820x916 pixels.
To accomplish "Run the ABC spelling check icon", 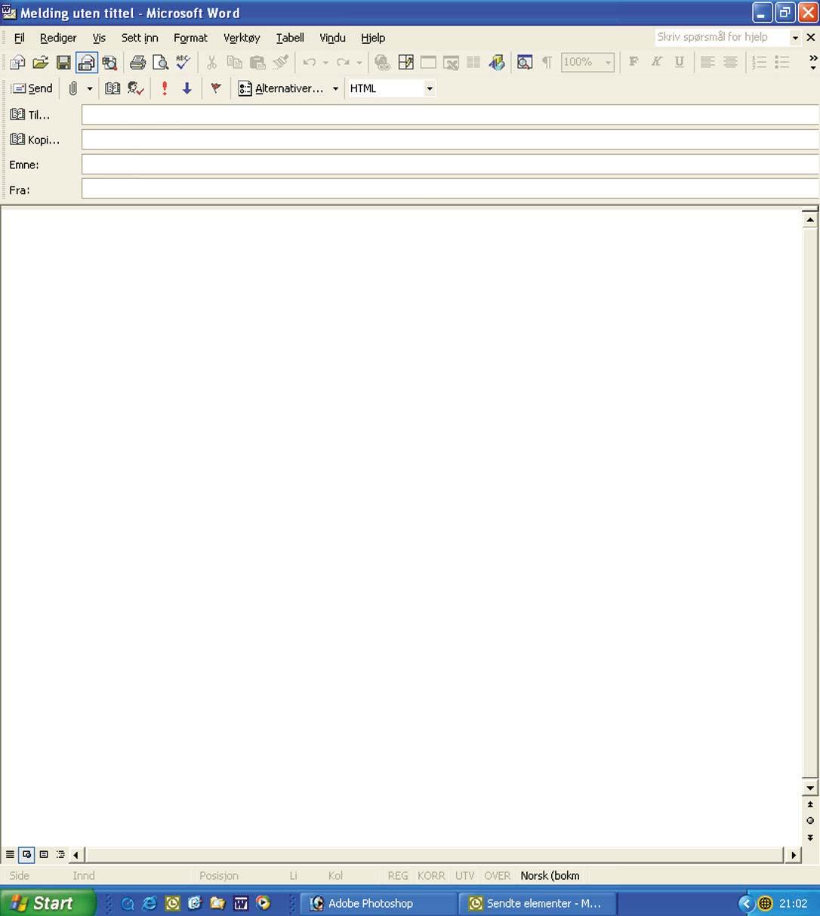I will [183, 63].
